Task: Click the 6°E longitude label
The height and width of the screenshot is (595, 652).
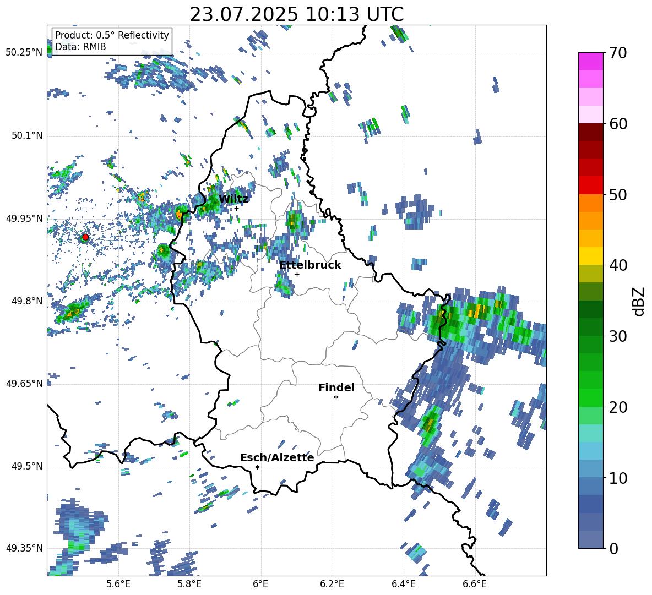Action: click(260, 585)
